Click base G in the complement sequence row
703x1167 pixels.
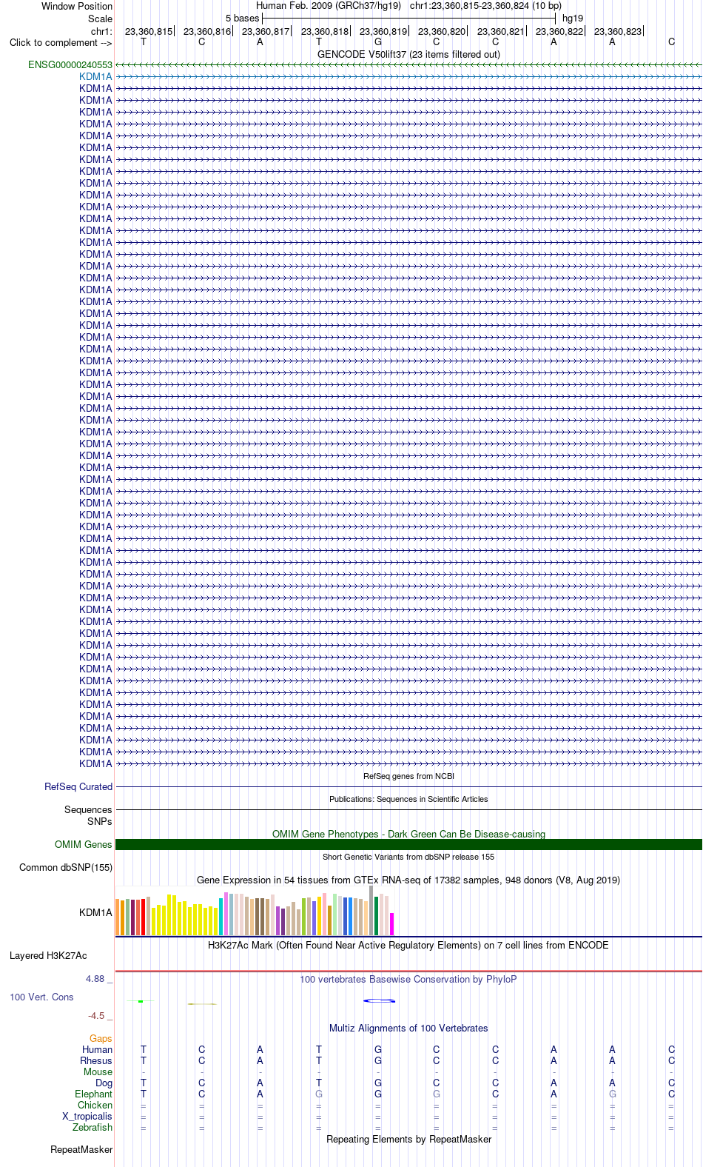pyautogui.click(x=378, y=42)
